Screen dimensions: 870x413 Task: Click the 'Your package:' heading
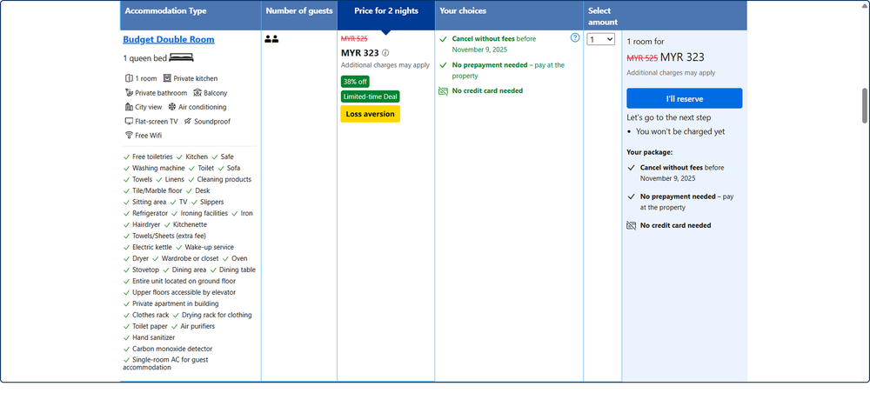[x=649, y=152]
